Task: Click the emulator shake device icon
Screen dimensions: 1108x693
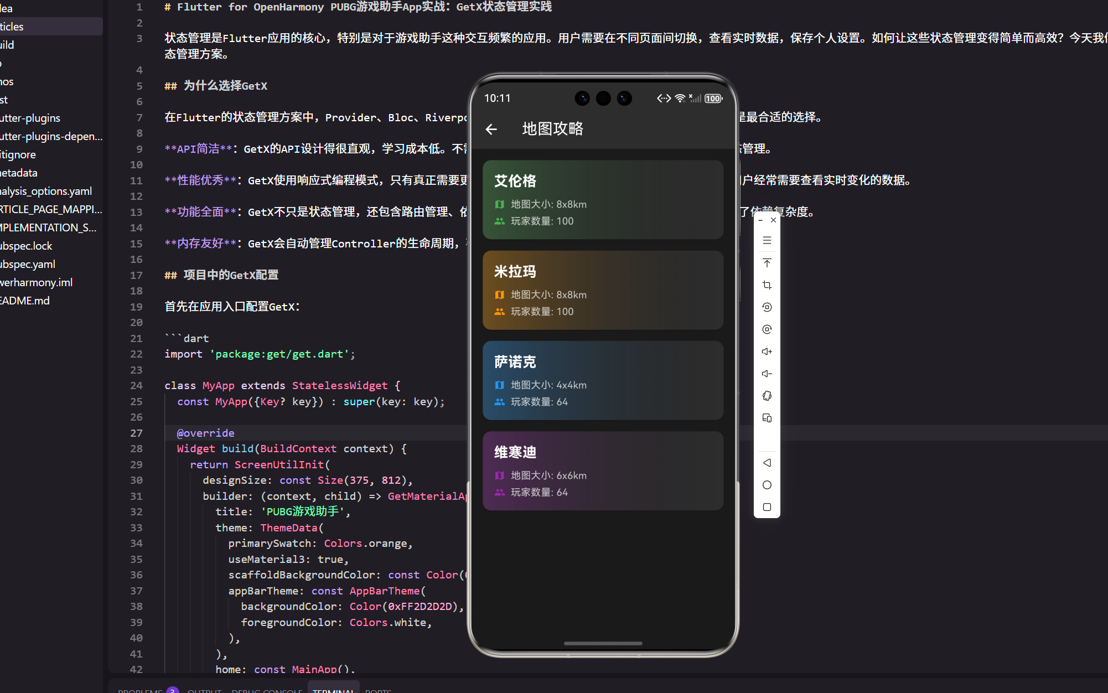Action: point(767,396)
